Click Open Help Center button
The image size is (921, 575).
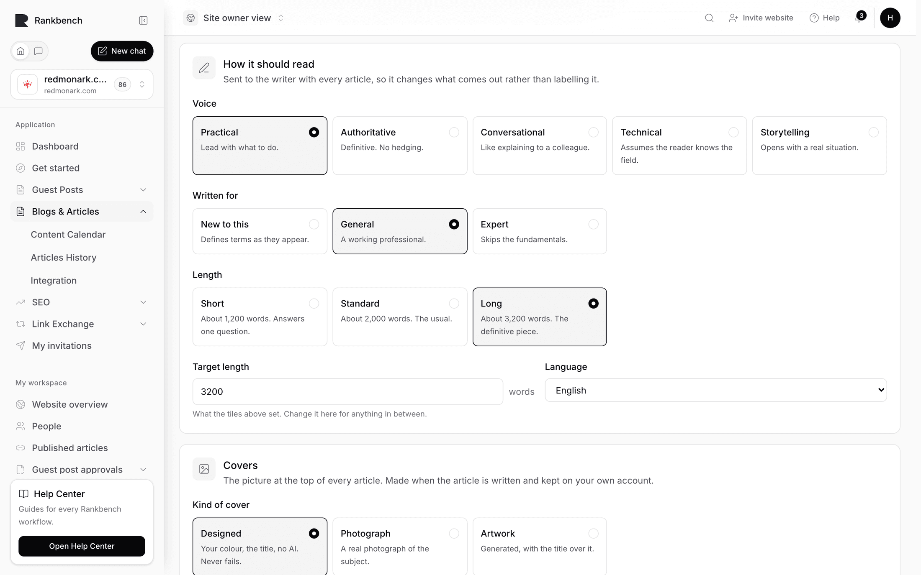(82, 546)
